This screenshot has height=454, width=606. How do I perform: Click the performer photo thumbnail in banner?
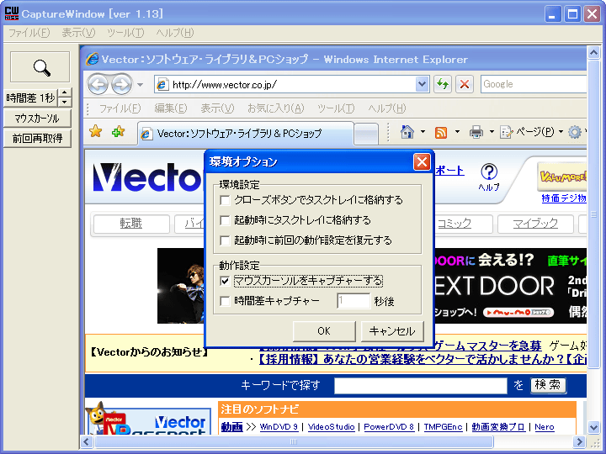click(180, 286)
